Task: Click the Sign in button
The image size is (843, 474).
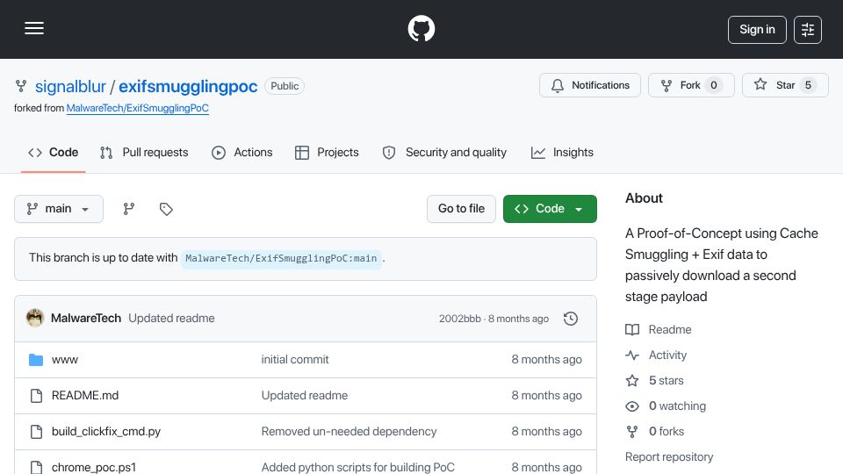Action: point(757,30)
